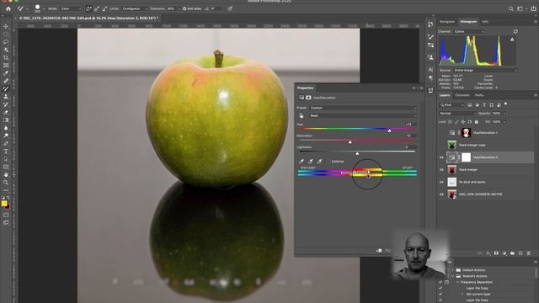Select the Gradient tool
The image size is (539, 303).
tap(6, 120)
